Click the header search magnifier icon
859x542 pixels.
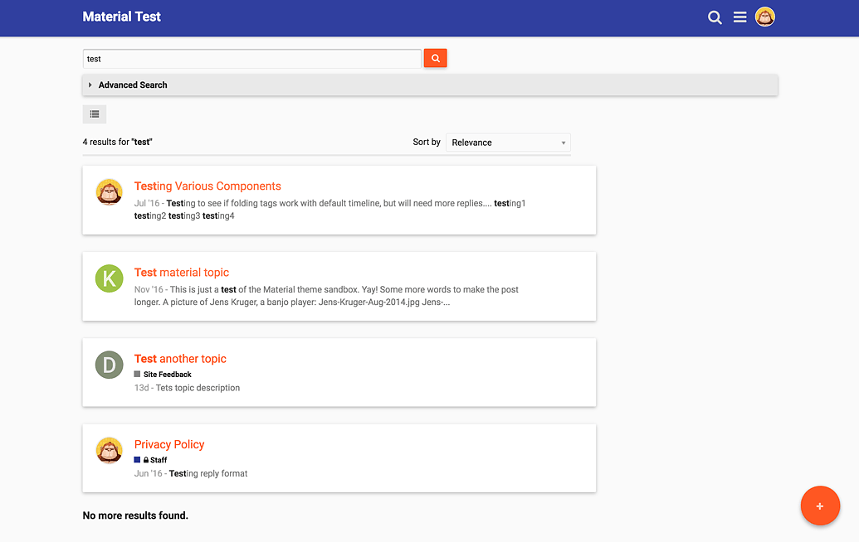pyautogui.click(x=715, y=17)
